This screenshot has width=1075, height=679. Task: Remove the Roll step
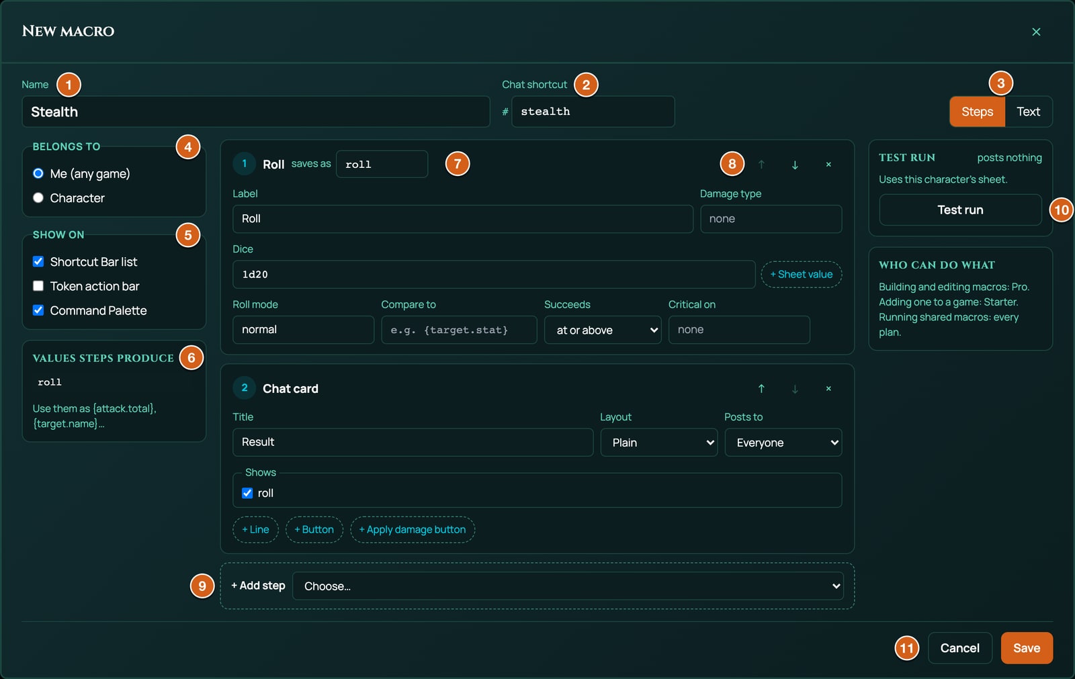tap(828, 165)
